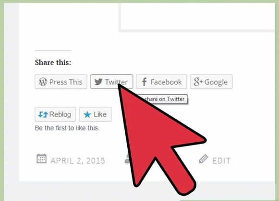
Task: Click the "share on Twitter" tooltip
Action: pyautogui.click(x=165, y=99)
